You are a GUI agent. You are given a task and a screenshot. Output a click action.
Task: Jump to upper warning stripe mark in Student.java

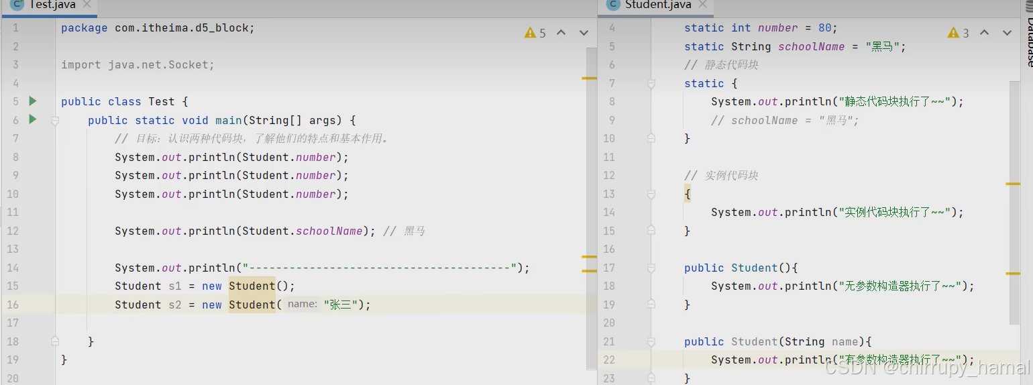(x=1013, y=183)
